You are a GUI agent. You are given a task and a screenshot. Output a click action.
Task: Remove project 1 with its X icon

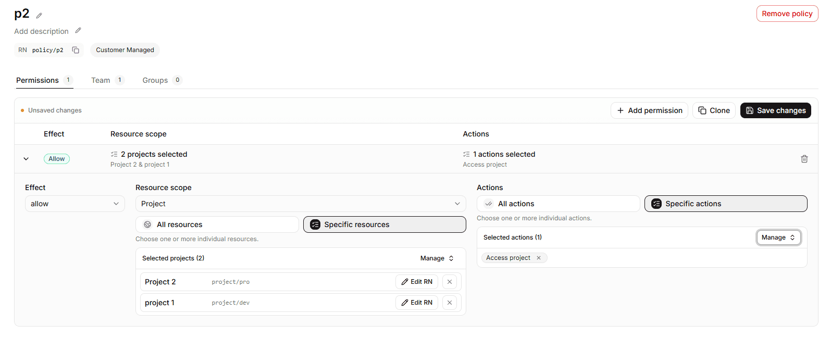pyautogui.click(x=450, y=303)
